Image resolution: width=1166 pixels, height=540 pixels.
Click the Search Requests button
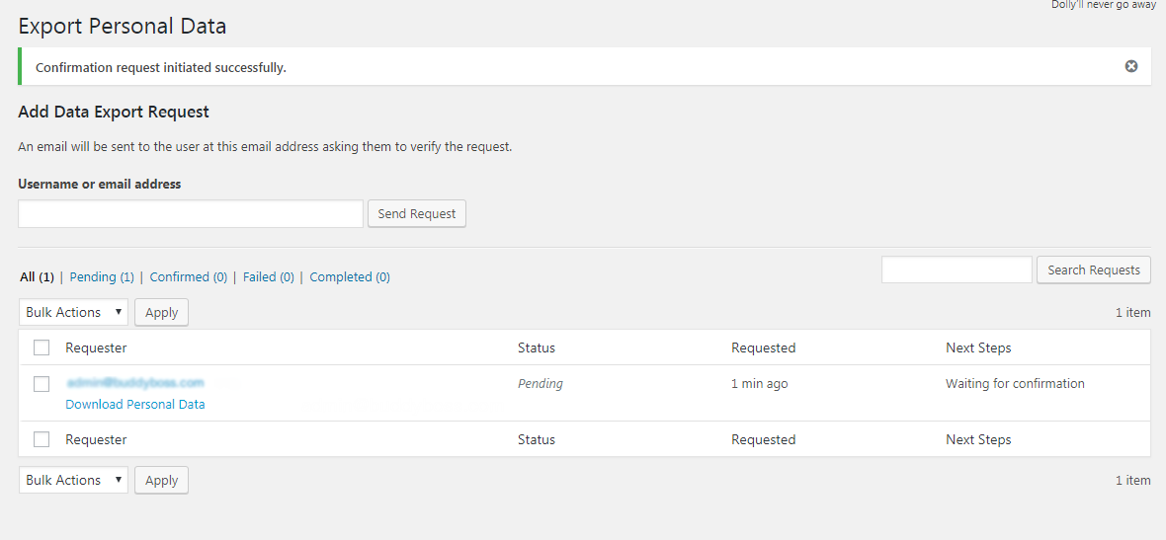coord(1093,270)
